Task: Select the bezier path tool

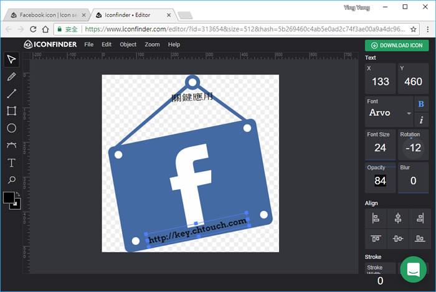Action: 11,145
